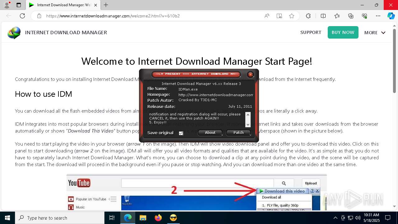Open the Collections panel
The width and height of the screenshot is (398, 224).
click(351, 16)
